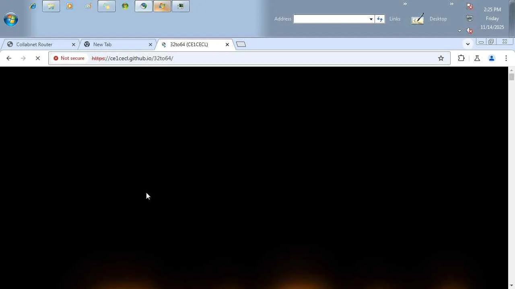Open the Chrome Labs flask icon
515x289 pixels.
[477, 58]
